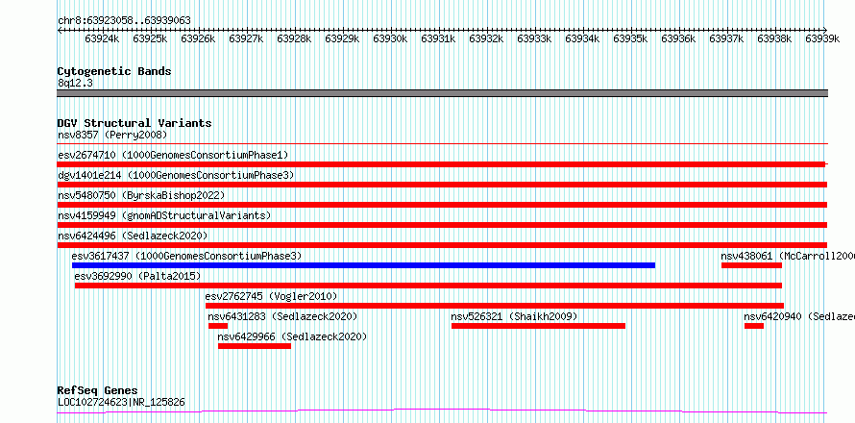This screenshot has width=855, height=423.
Task: Open nsv526321 (Shaikh2009) label
Action: tap(514, 316)
